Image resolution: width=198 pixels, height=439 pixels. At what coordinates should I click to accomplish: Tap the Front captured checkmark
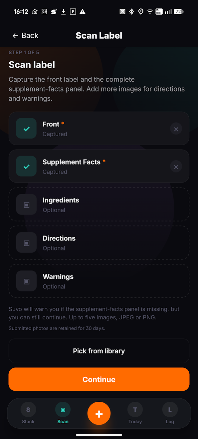(26, 129)
